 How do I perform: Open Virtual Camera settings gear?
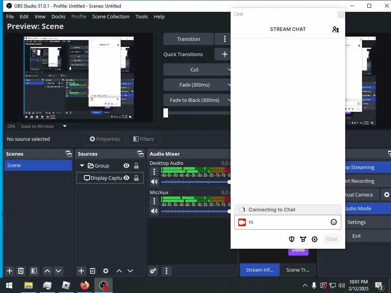pos(386,195)
